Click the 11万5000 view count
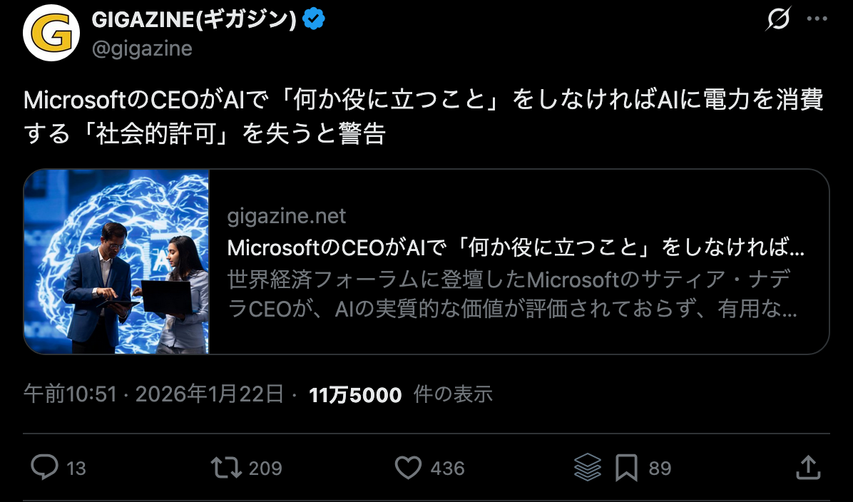Image resolution: width=853 pixels, height=502 pixels. pos(355,395)
